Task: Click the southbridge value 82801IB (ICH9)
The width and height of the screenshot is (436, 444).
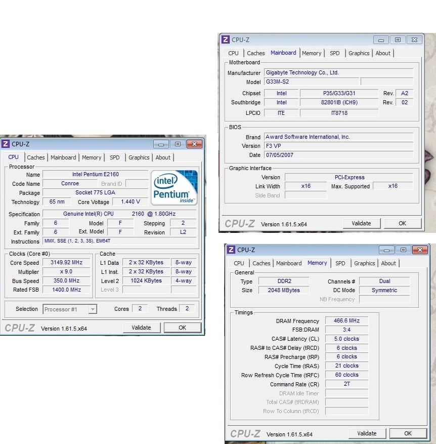Action: coord(339,102)
